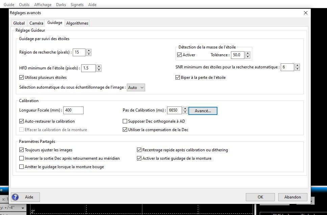Click the Région de recherche input field
This screenshot has height=215, width=327.
pos(79,52)
